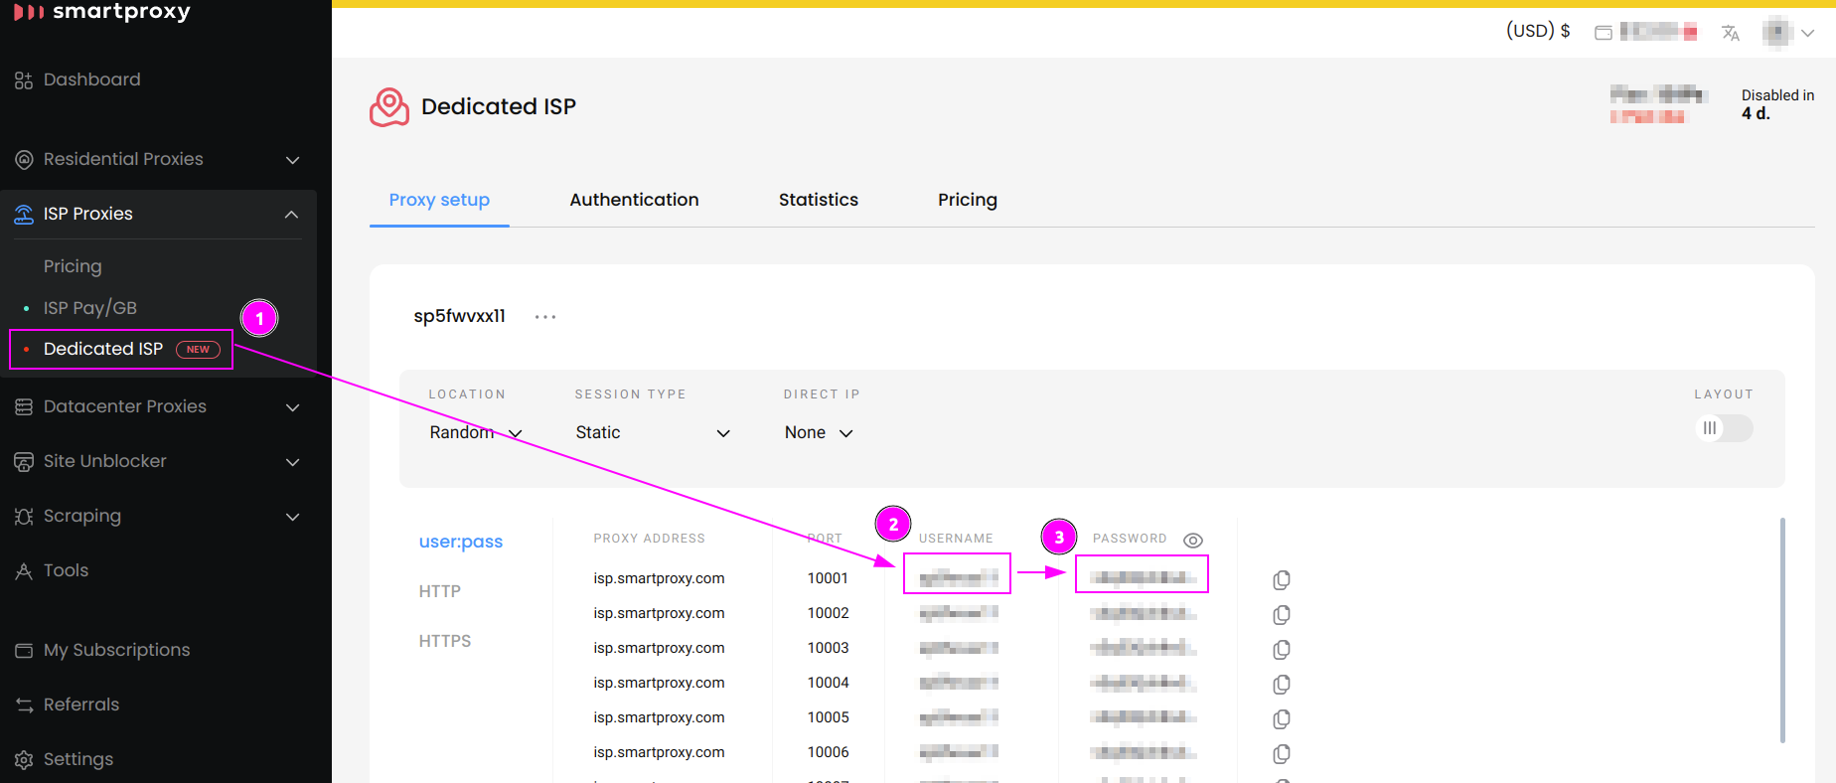Click the NEW badge beside Dedicated ISP
The height and width of the screenshot is (783, 1836).
point(198,350)
